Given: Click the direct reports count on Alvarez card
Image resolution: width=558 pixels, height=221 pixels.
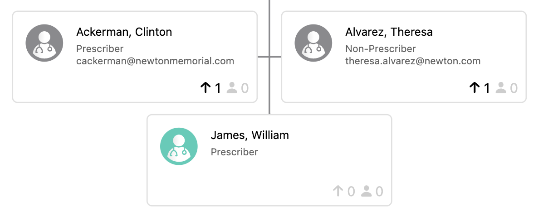Looking at the screenshot, I should [x=514, y=88].
